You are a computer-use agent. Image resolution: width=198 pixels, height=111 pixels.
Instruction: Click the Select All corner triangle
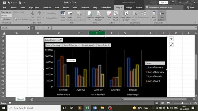4,33
